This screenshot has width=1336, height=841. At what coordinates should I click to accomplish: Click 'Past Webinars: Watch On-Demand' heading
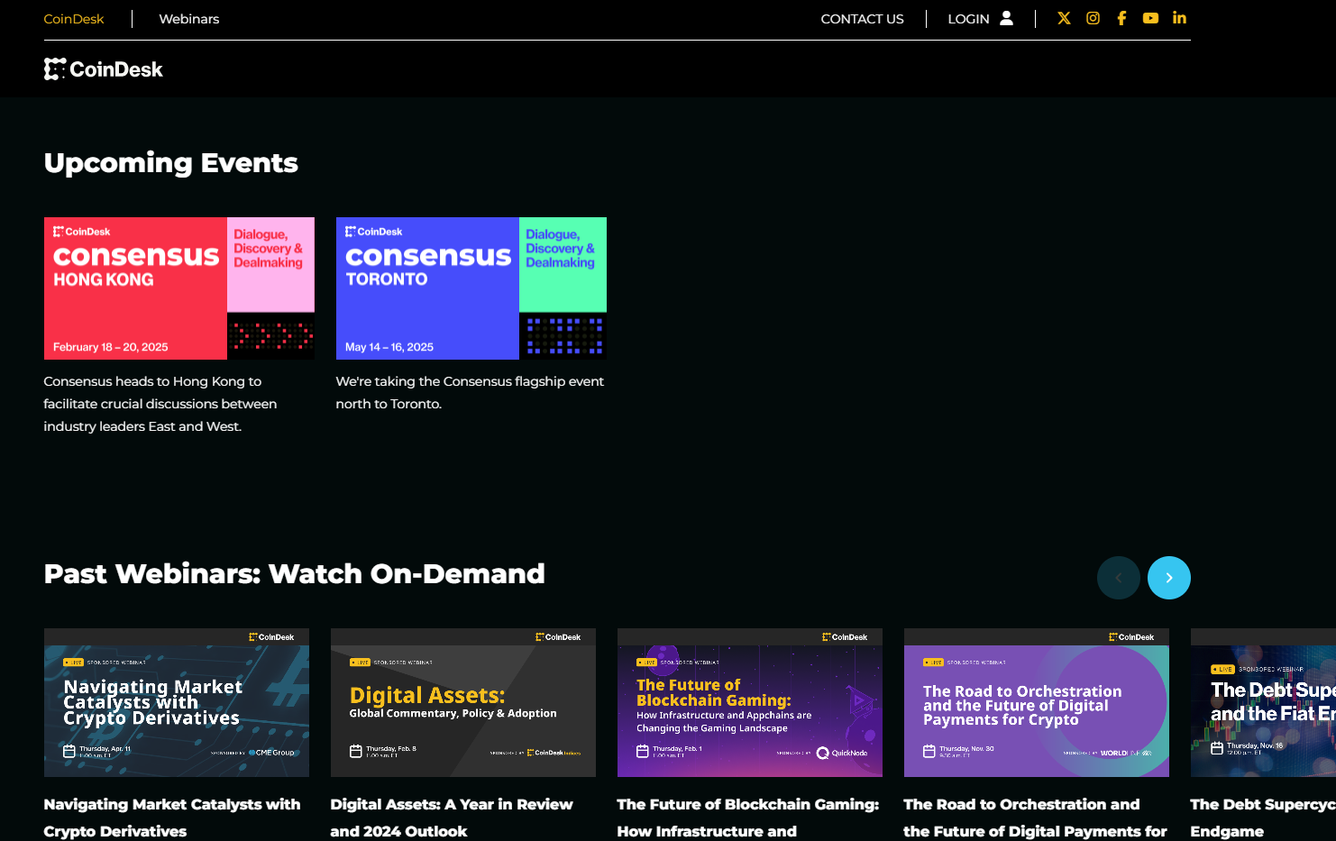point(294,573)
